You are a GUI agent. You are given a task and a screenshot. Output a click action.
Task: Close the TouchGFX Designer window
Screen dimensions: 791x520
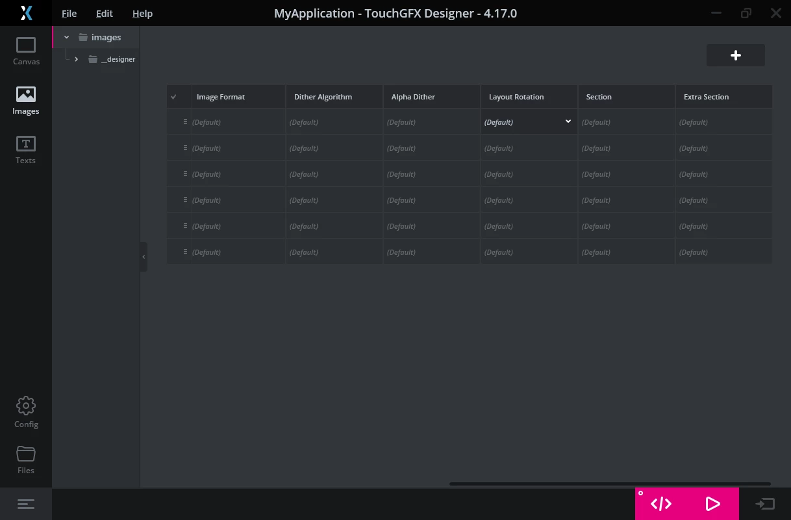(x=775, y=13)
